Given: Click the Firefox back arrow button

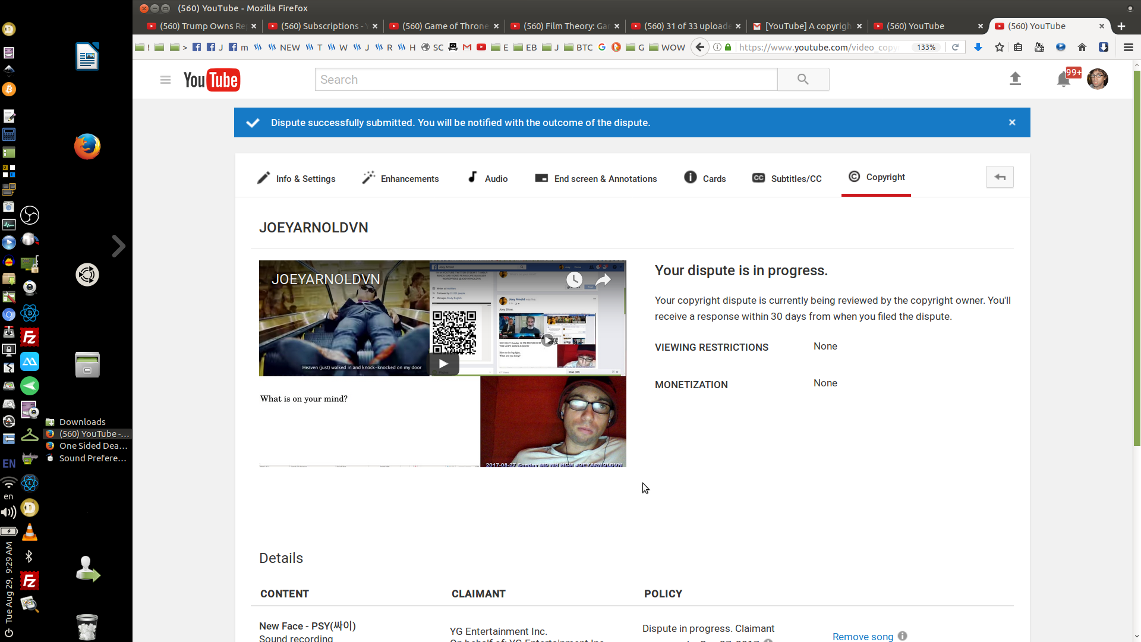Looking at the screenshot, I should tap(700, 47).
